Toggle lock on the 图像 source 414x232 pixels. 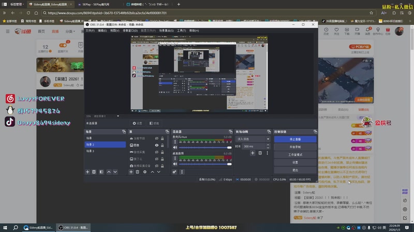[x=162, y=145]
